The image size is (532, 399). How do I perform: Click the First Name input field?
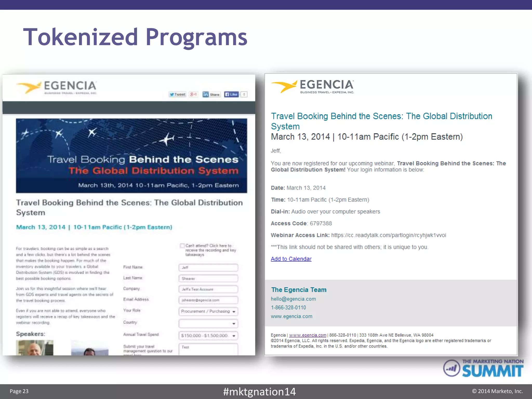208,268
